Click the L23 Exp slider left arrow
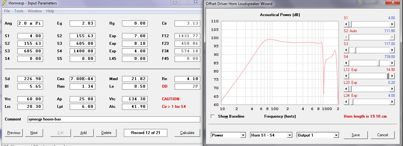 pos(346,89)
